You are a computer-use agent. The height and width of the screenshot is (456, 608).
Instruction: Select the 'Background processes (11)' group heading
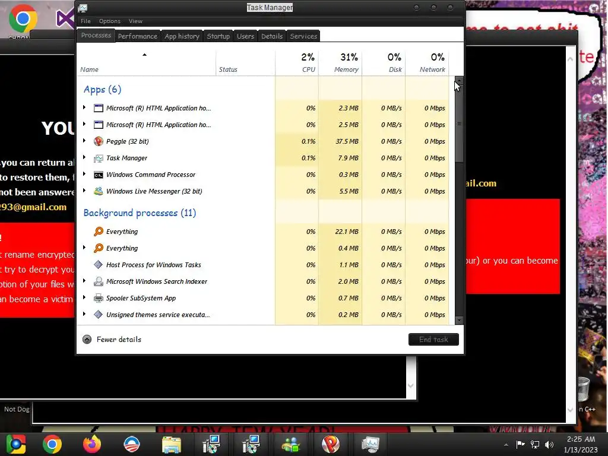pos(140,213)
